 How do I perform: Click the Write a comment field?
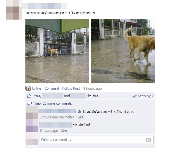[x=97, y=140]
